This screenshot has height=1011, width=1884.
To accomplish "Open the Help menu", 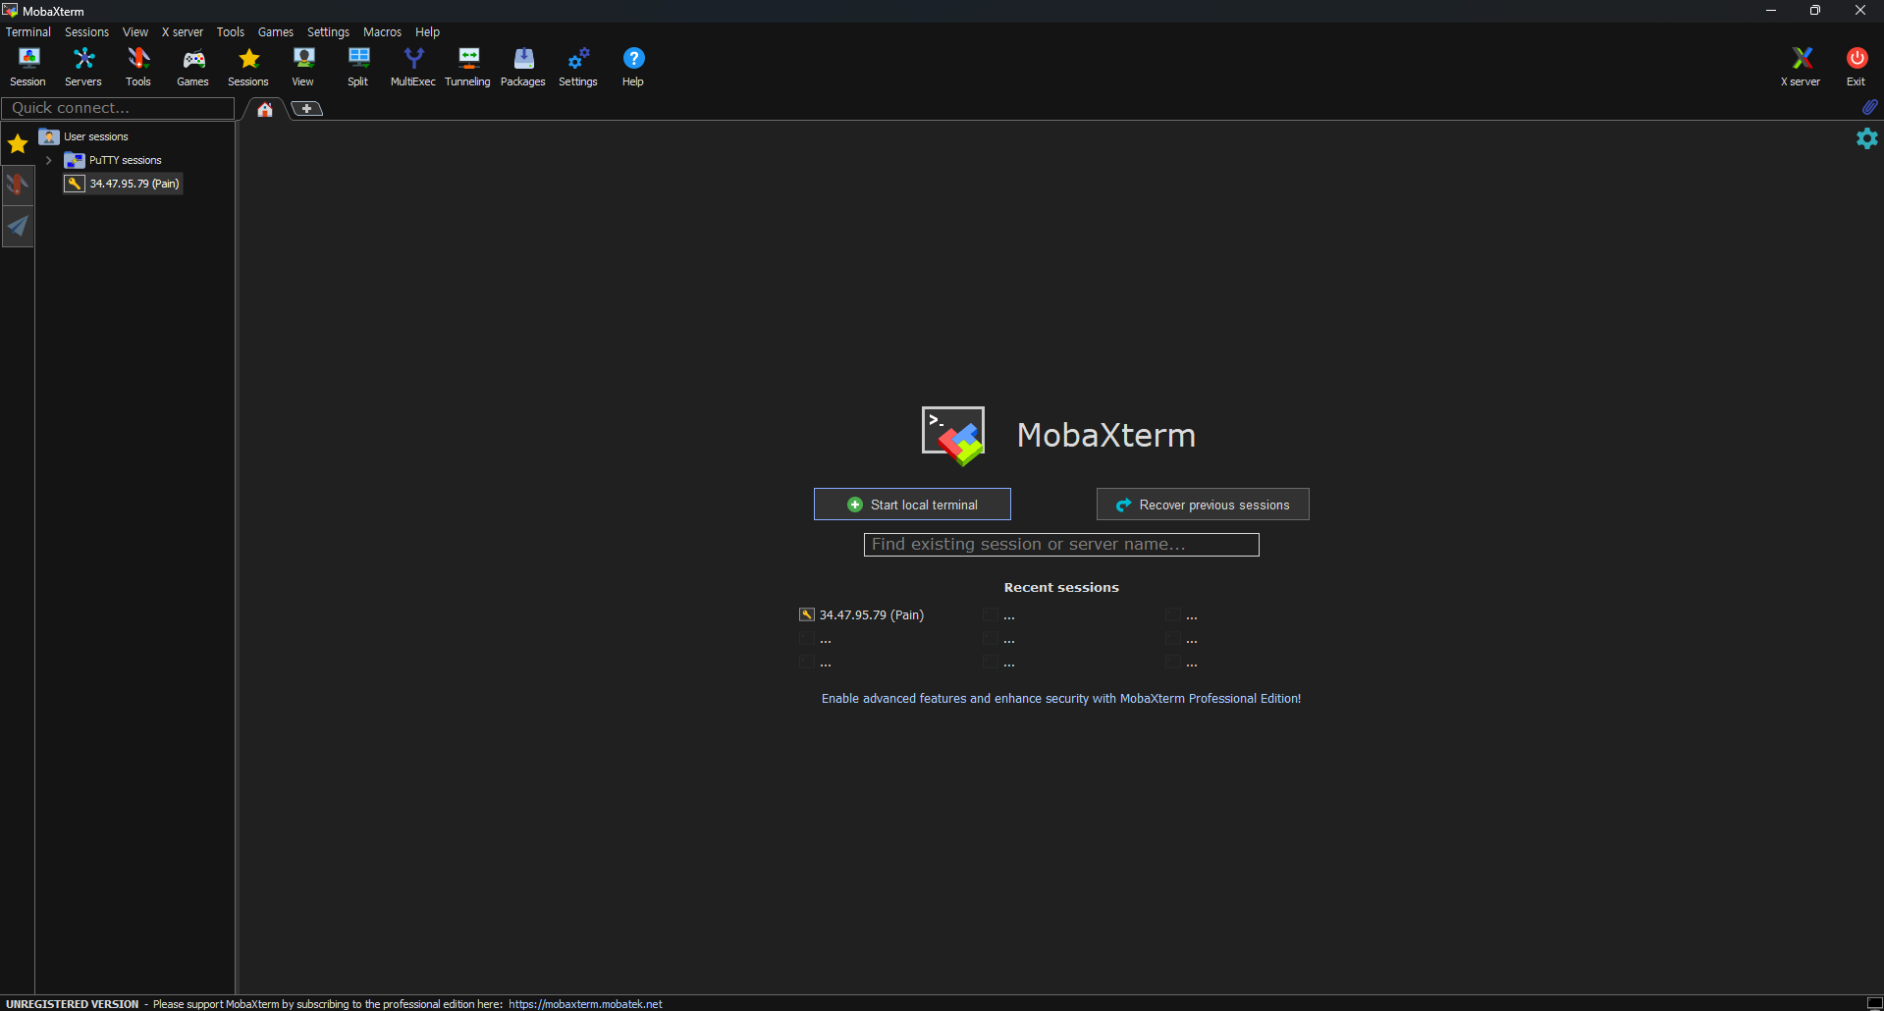I will 428,32.
